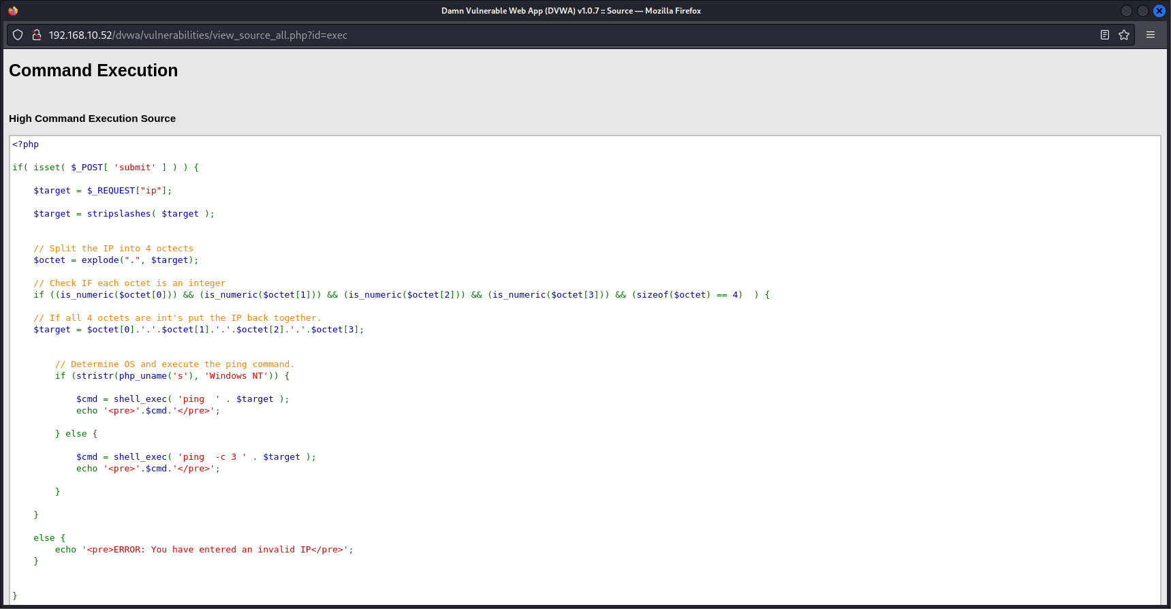Click the tracking protection shield icon

point(18,35)
